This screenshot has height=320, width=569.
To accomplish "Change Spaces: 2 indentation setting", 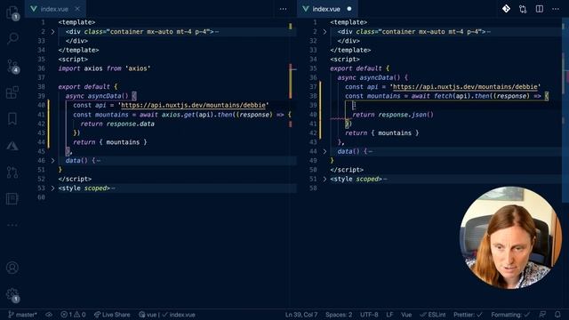I will (339, 315).
